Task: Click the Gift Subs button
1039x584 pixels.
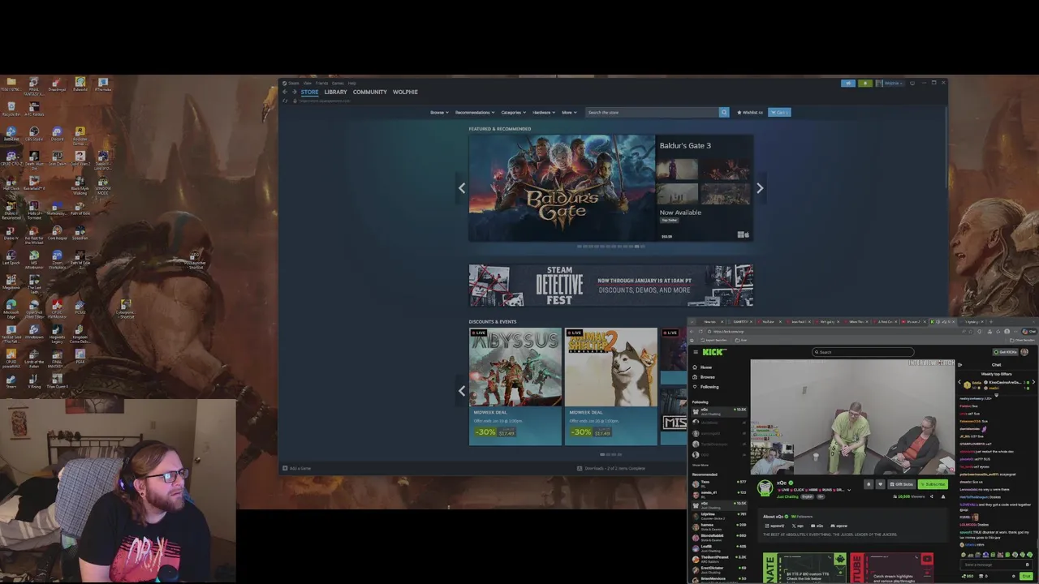Action: tap(902, 484)
